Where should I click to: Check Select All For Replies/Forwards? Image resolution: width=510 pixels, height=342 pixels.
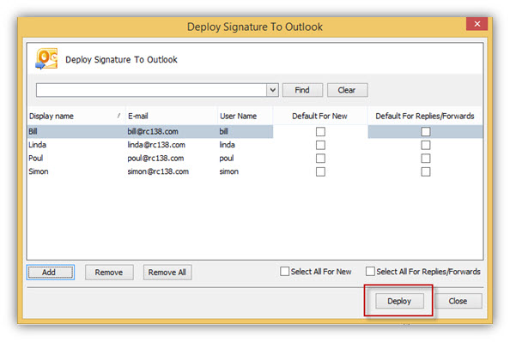click(370, 271)
